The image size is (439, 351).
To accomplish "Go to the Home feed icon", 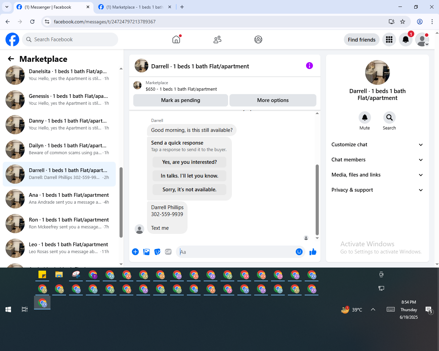I will (x=176, y=39).
